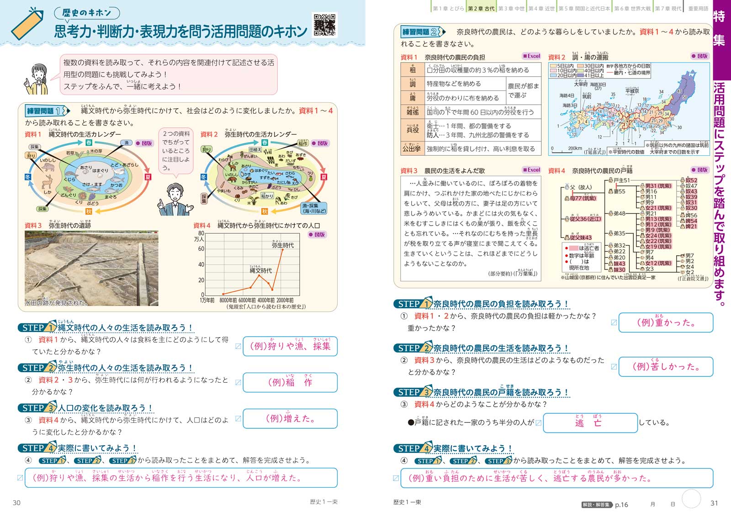Image resolution: width=731 pixels, height=516 pixels.
Task: Click the 20日以内 legend color swatch
Action: pos(554,76)
